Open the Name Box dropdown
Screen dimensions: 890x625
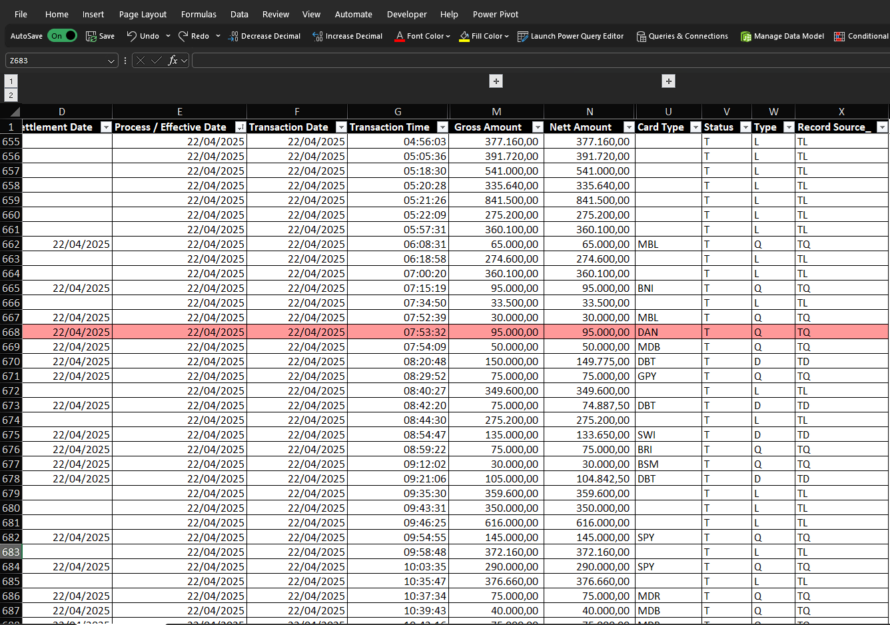click(x=112, y=60)
